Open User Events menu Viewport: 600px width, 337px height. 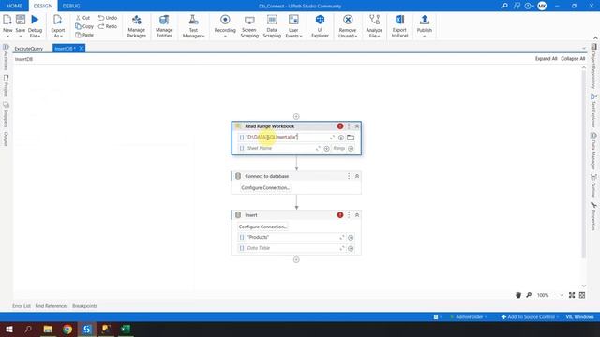point(293,25)
